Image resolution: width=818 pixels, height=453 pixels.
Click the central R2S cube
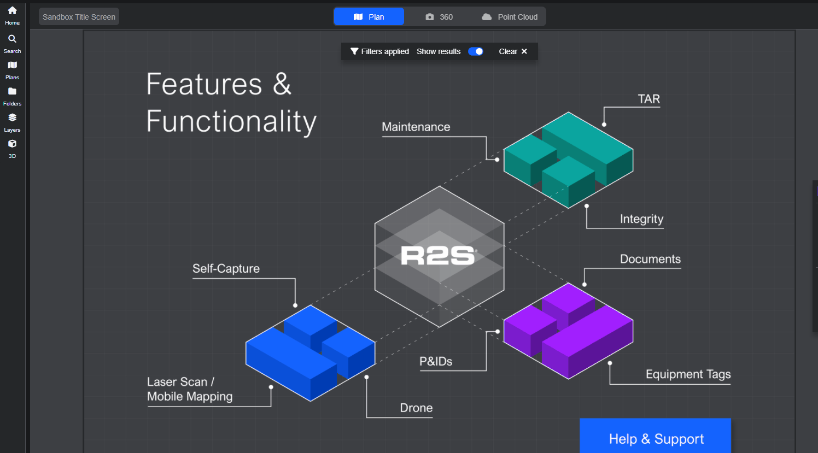439,256
